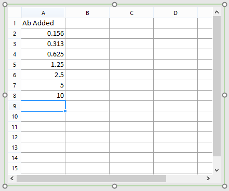Click the horizontal scrollbar right arrow
This screenshot has width=229, height=191.
[x=208, y=178]
